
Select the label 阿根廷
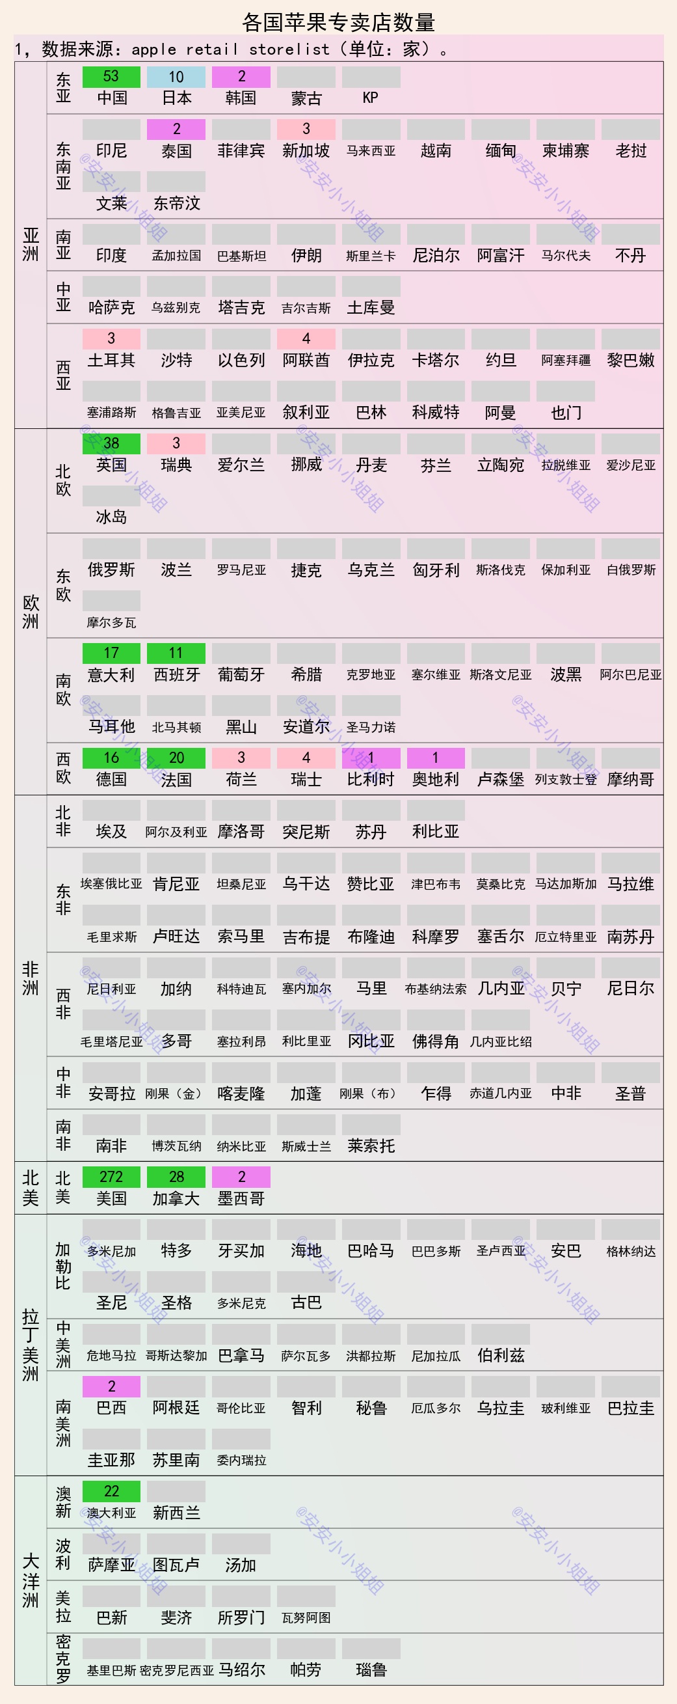tap(176, 1408)
